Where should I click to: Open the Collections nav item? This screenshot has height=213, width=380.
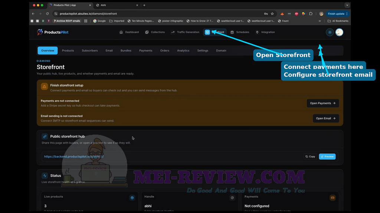[x=155, y=32]
